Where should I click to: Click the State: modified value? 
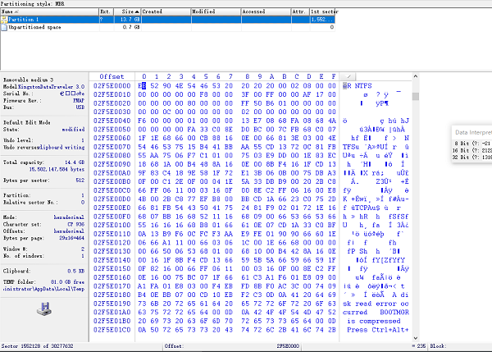73,130
